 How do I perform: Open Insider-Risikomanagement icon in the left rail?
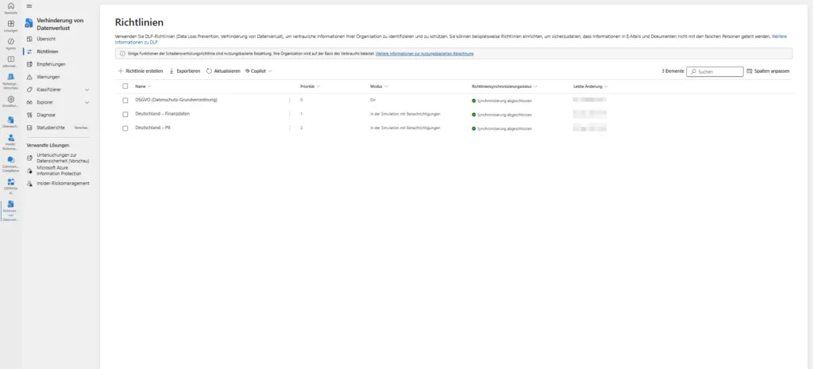10,139
